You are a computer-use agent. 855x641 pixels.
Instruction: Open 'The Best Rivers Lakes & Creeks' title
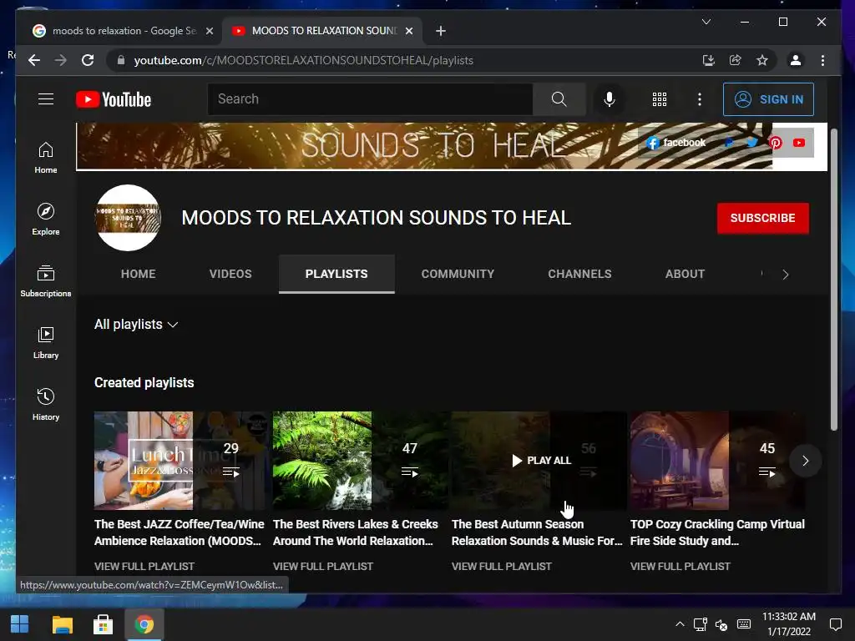356,532
